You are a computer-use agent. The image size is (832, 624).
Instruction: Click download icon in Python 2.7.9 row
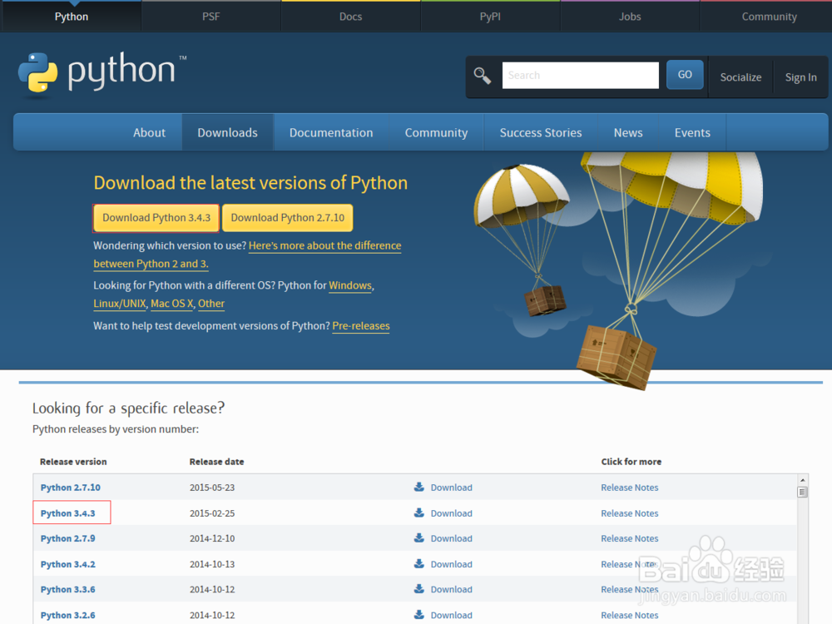[x=418, y=537]
